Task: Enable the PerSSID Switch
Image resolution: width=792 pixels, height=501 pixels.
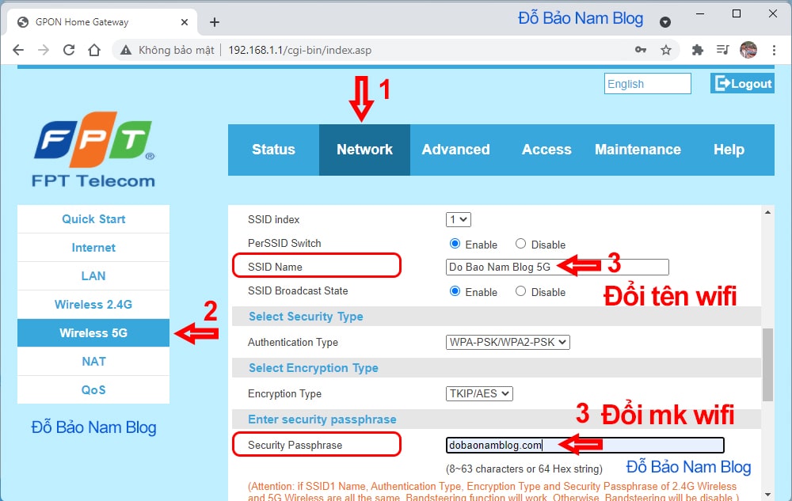Action: (x=455, y=244)
